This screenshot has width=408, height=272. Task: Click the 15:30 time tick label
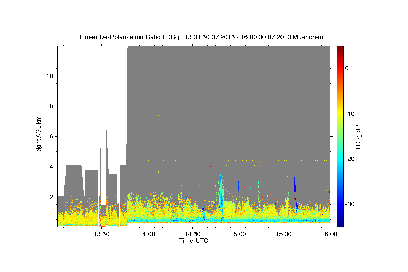point(284,234)
